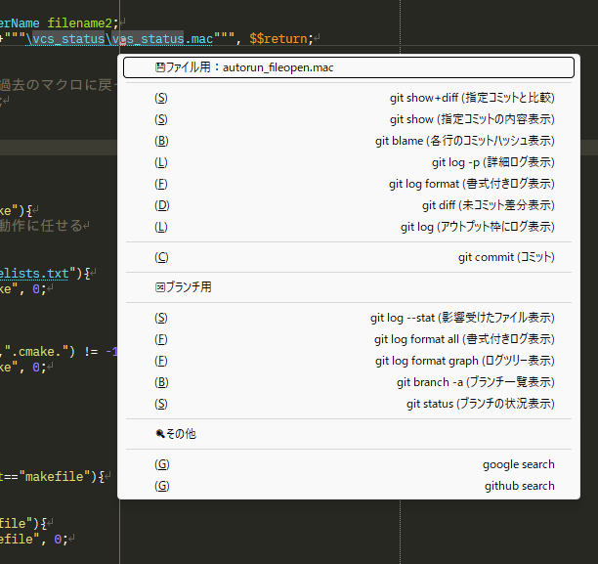Click the filename2 variable in the code

click(79, 23)
